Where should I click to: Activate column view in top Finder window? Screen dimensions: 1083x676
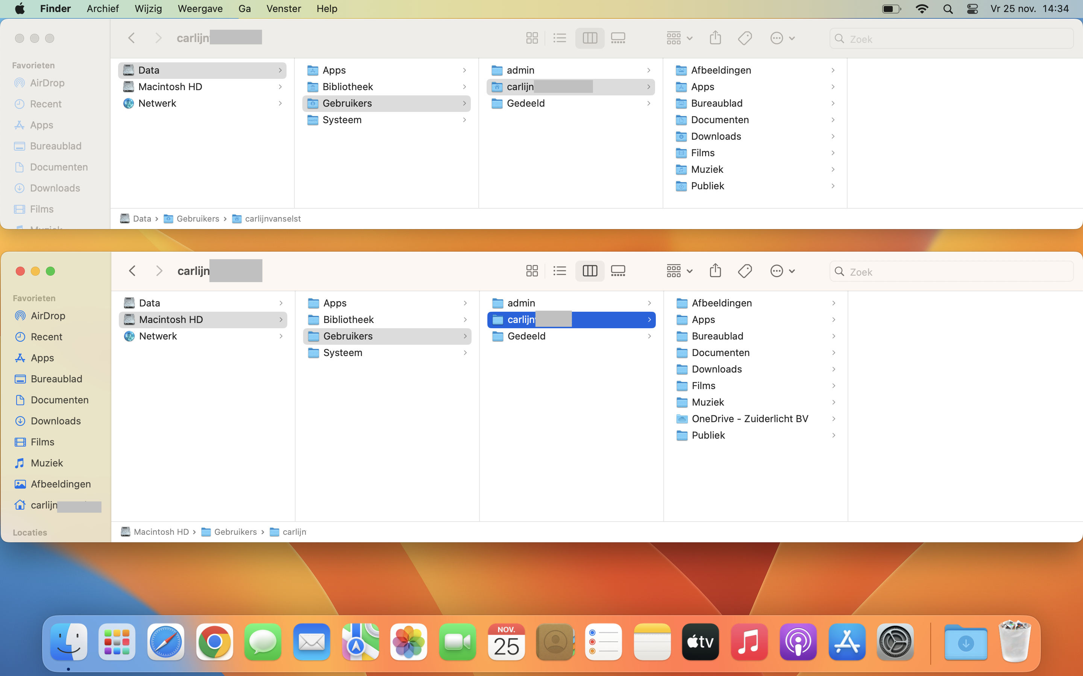click(589, 38)
